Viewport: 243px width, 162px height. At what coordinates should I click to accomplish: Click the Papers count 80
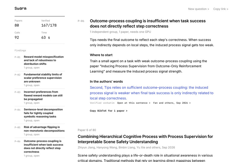point(17,25)
